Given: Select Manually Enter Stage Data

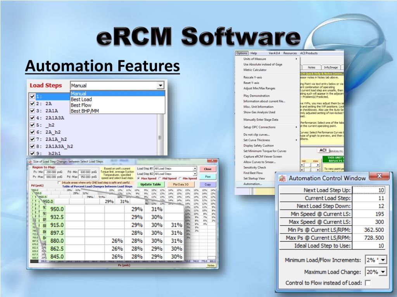Looking at the screenshot, I should [268, 120].
